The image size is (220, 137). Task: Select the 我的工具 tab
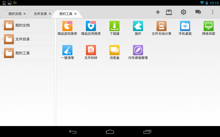pos(66,14)
